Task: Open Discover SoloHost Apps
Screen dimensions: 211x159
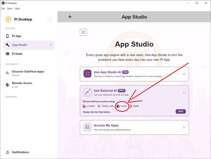Action: click(29, 73)
